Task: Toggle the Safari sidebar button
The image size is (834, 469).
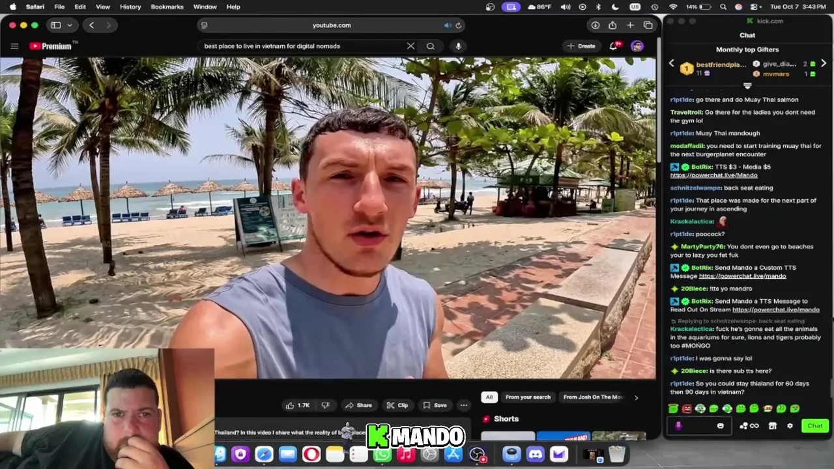Action: click(56, 25)
